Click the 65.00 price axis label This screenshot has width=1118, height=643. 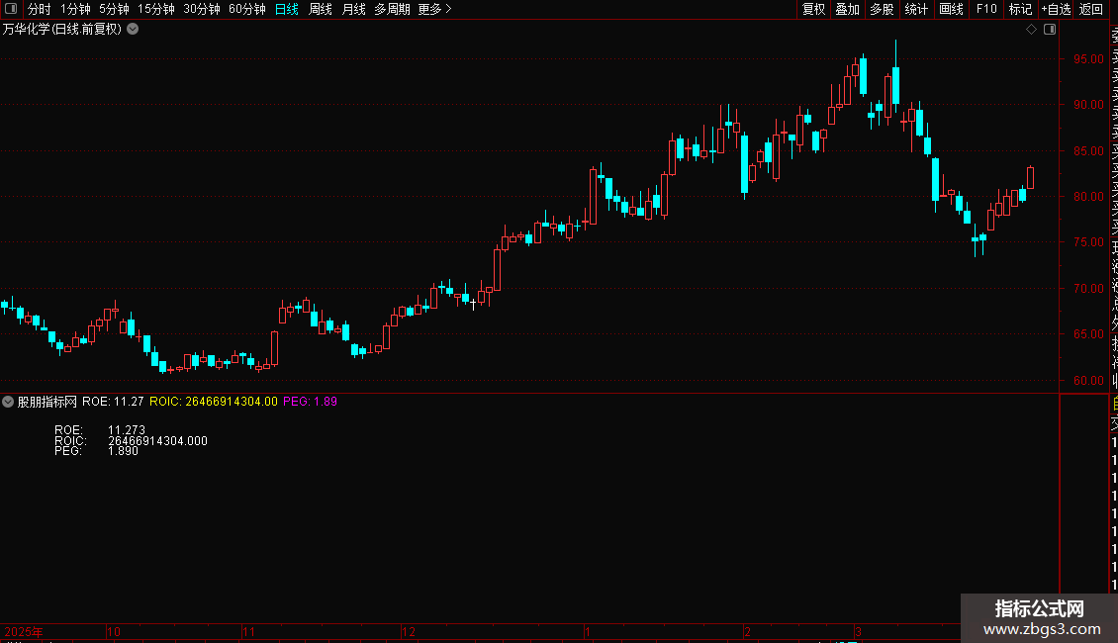pos(1088,334)
